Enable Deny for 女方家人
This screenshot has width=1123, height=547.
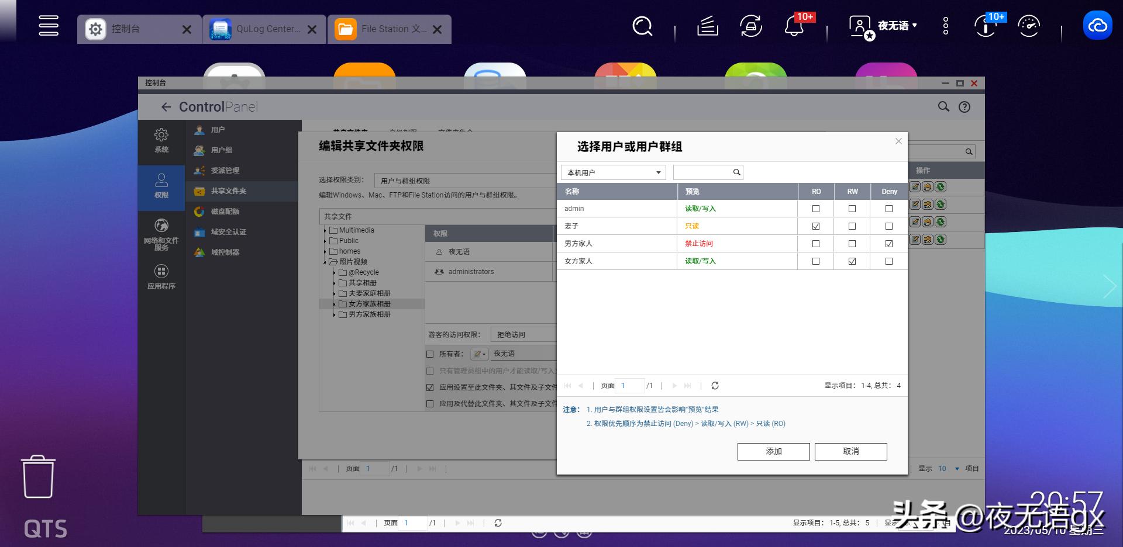pyautogui.click(x=888, y=261)
